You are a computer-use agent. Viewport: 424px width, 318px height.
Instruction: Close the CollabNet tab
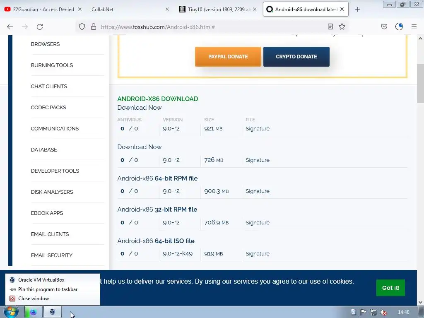[167, 9]
